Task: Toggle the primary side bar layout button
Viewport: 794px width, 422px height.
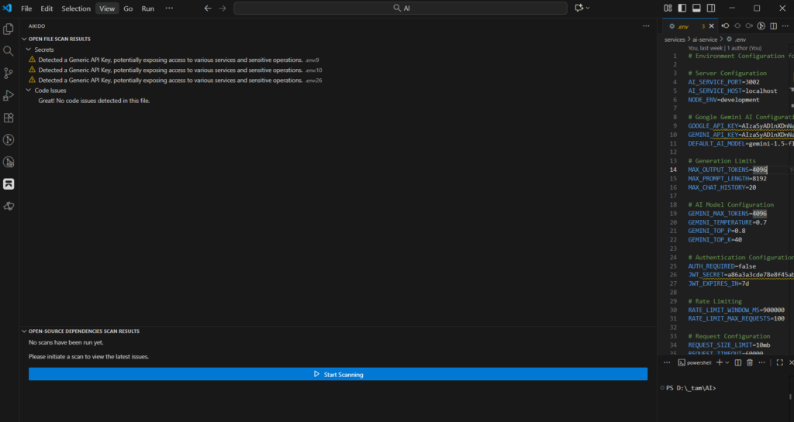Action: tap(682, 9)
